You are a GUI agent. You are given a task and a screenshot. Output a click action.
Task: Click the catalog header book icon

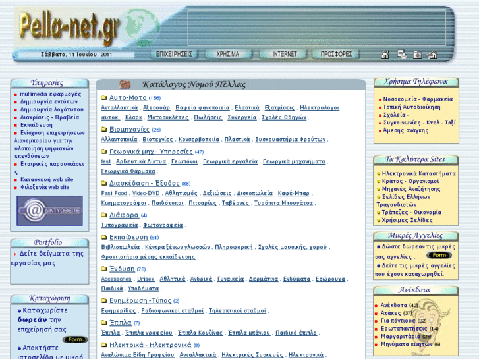point(125,84)
